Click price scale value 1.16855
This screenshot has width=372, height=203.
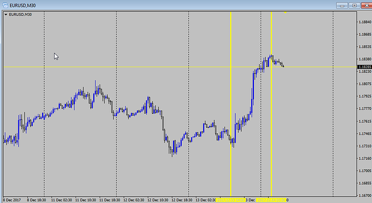click(x=365, y=183)
